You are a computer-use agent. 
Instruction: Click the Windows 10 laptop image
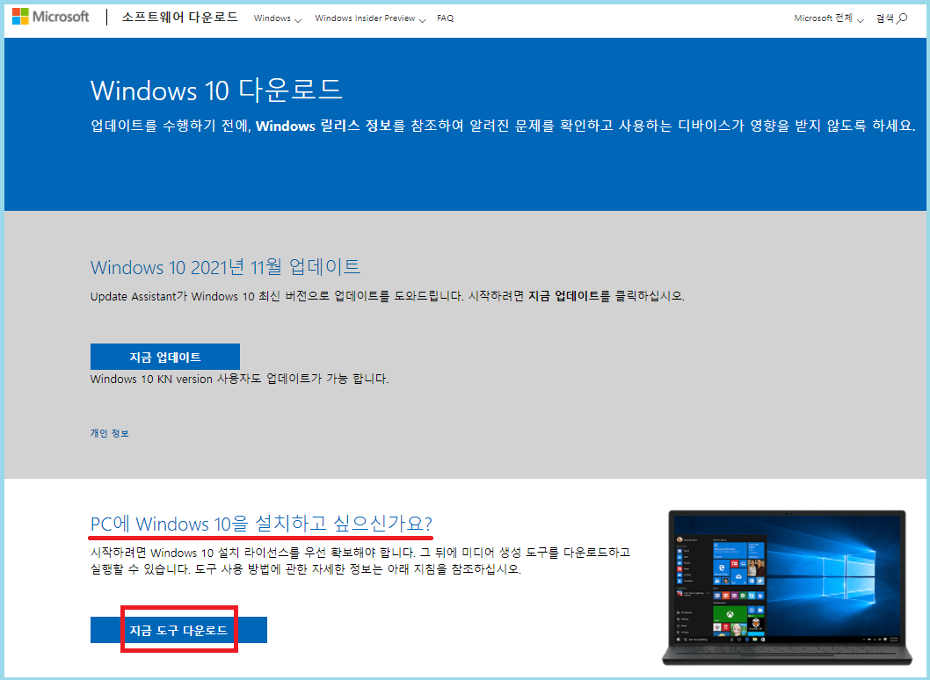pos(787,587)
